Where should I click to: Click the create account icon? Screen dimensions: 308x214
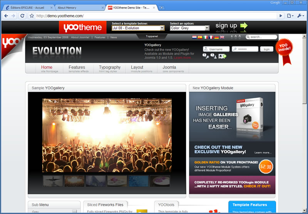[223, 56]
